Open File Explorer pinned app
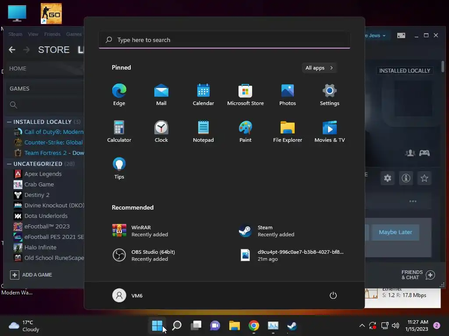The image size is (449, 336). (288, 131)
